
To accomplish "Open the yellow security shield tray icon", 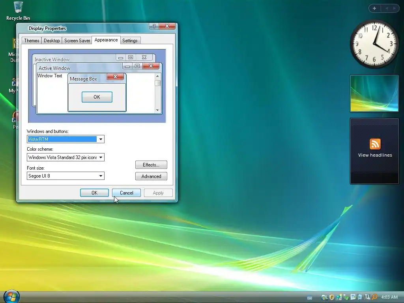I will coord(331,297).
